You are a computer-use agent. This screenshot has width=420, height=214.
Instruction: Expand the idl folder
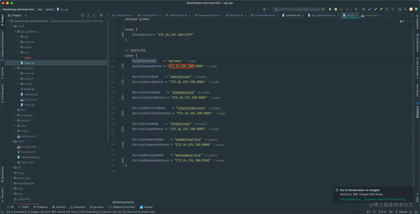point(12,167)
